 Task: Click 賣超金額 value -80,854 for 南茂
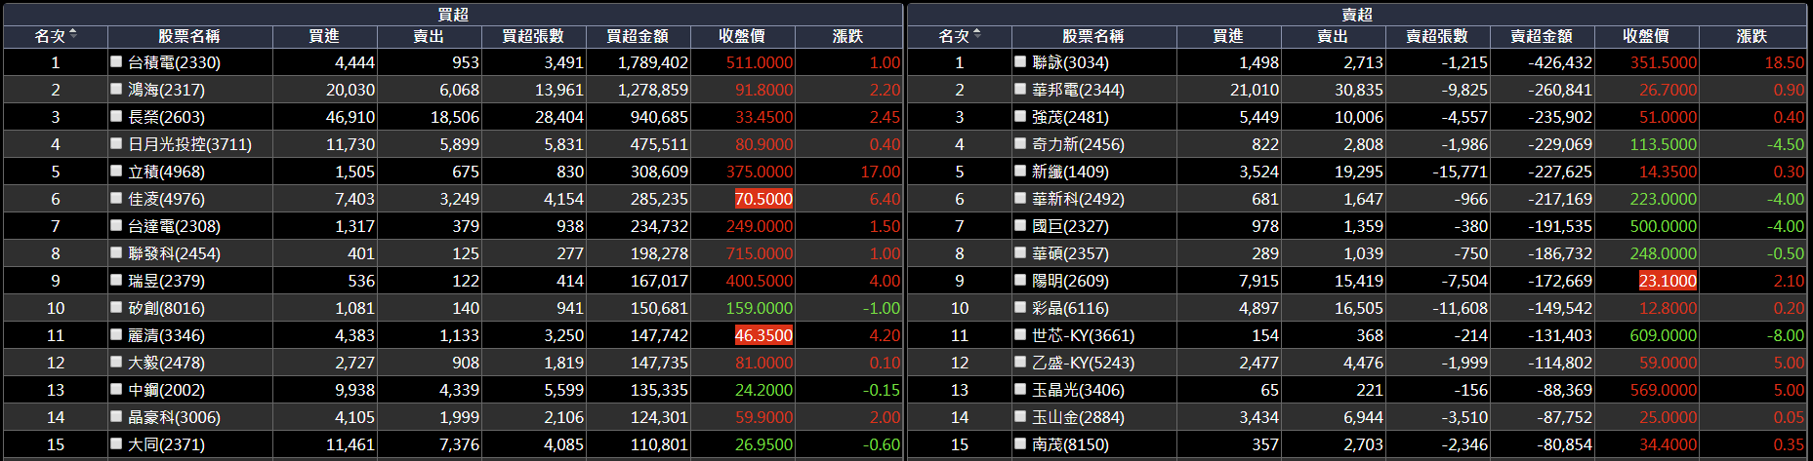click(x=1564, y=444)
